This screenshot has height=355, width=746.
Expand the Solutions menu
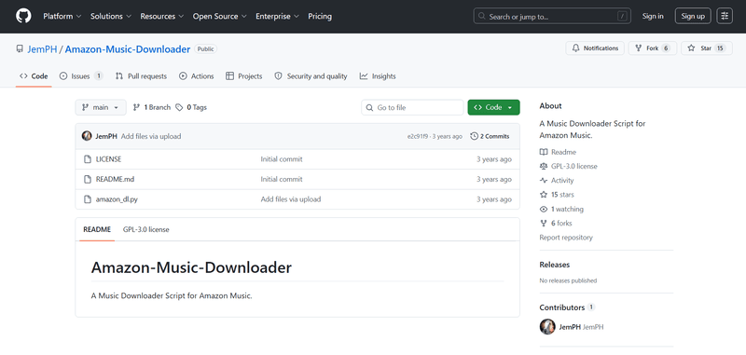pyautogui.click(x=111, y=16)
